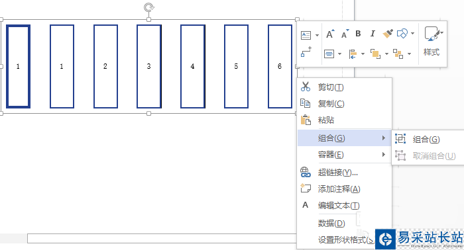464x250 pixels.
Task: Select the thin-bordered second rectangle labeled 1
Action: click(62, 66)
